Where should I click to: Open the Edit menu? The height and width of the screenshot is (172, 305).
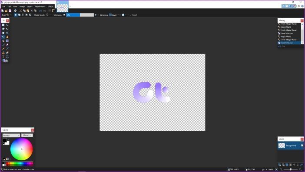click(x=9, y=7)
